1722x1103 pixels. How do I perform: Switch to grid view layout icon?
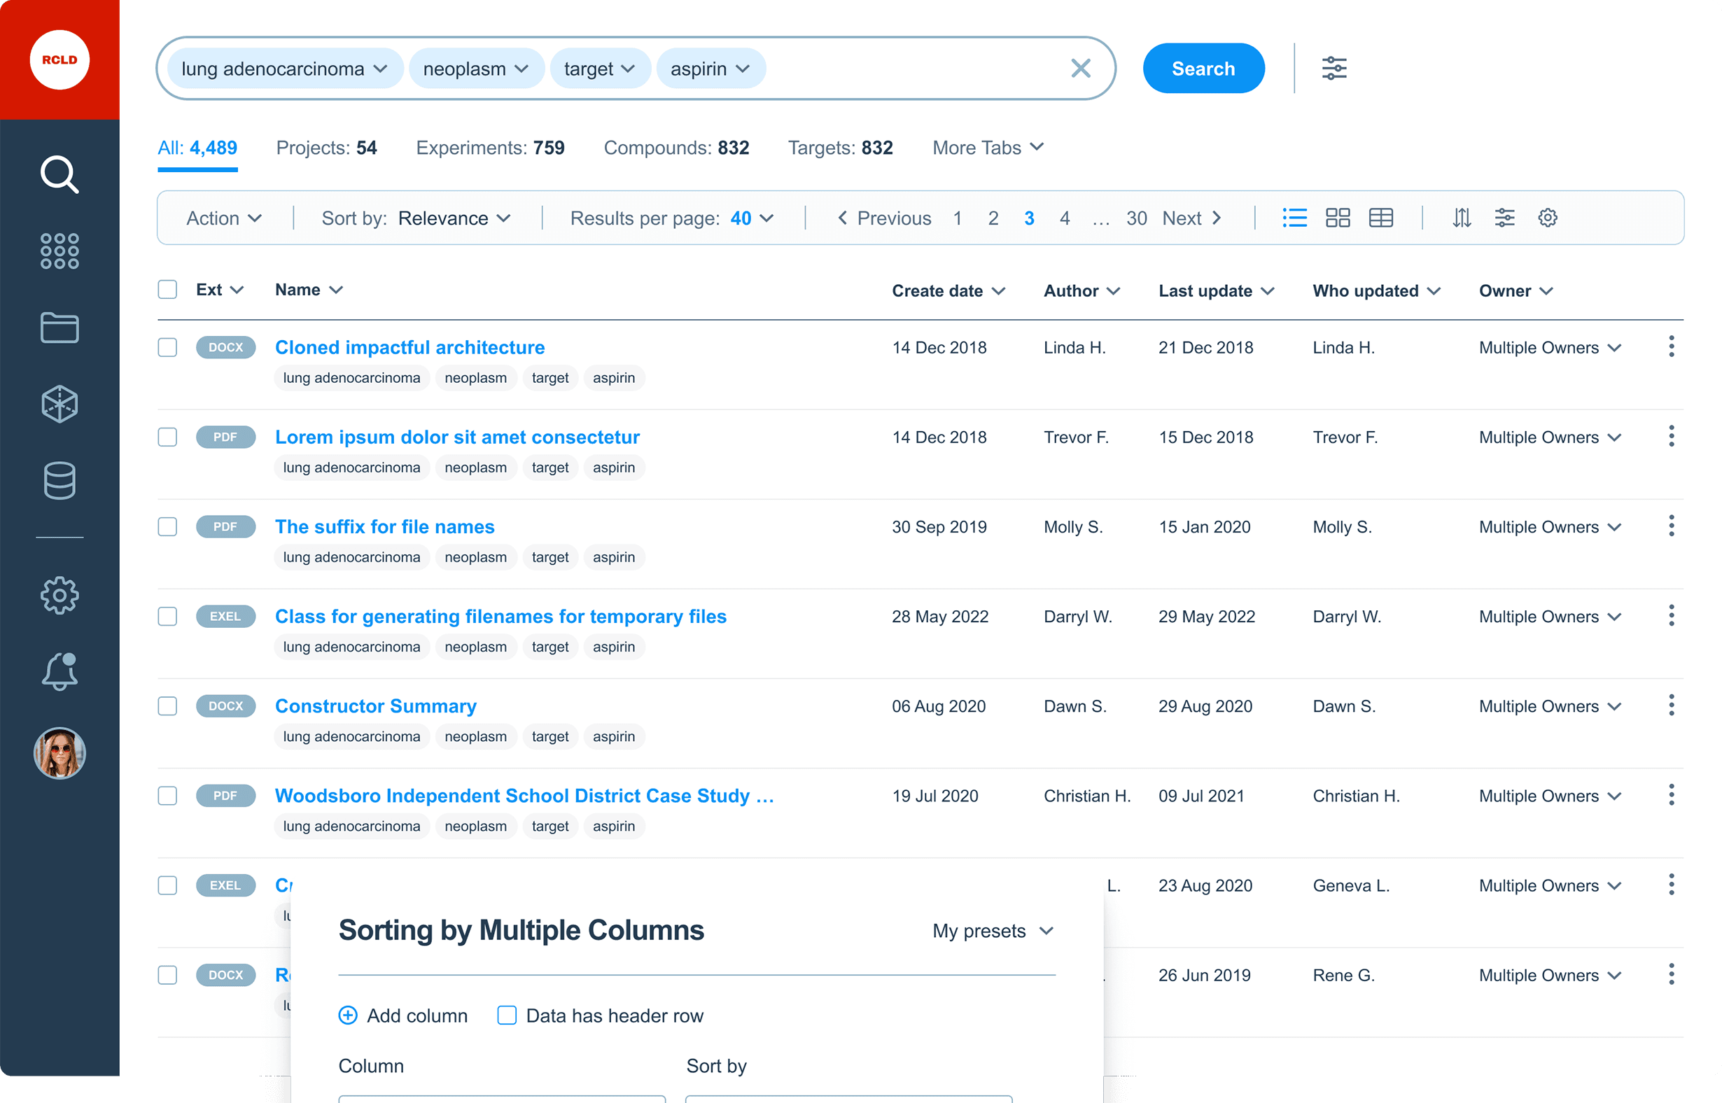1337,218
